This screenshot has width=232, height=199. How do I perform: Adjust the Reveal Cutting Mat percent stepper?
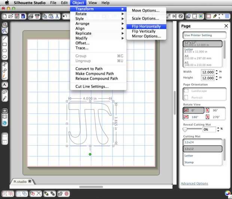point(218,129)
